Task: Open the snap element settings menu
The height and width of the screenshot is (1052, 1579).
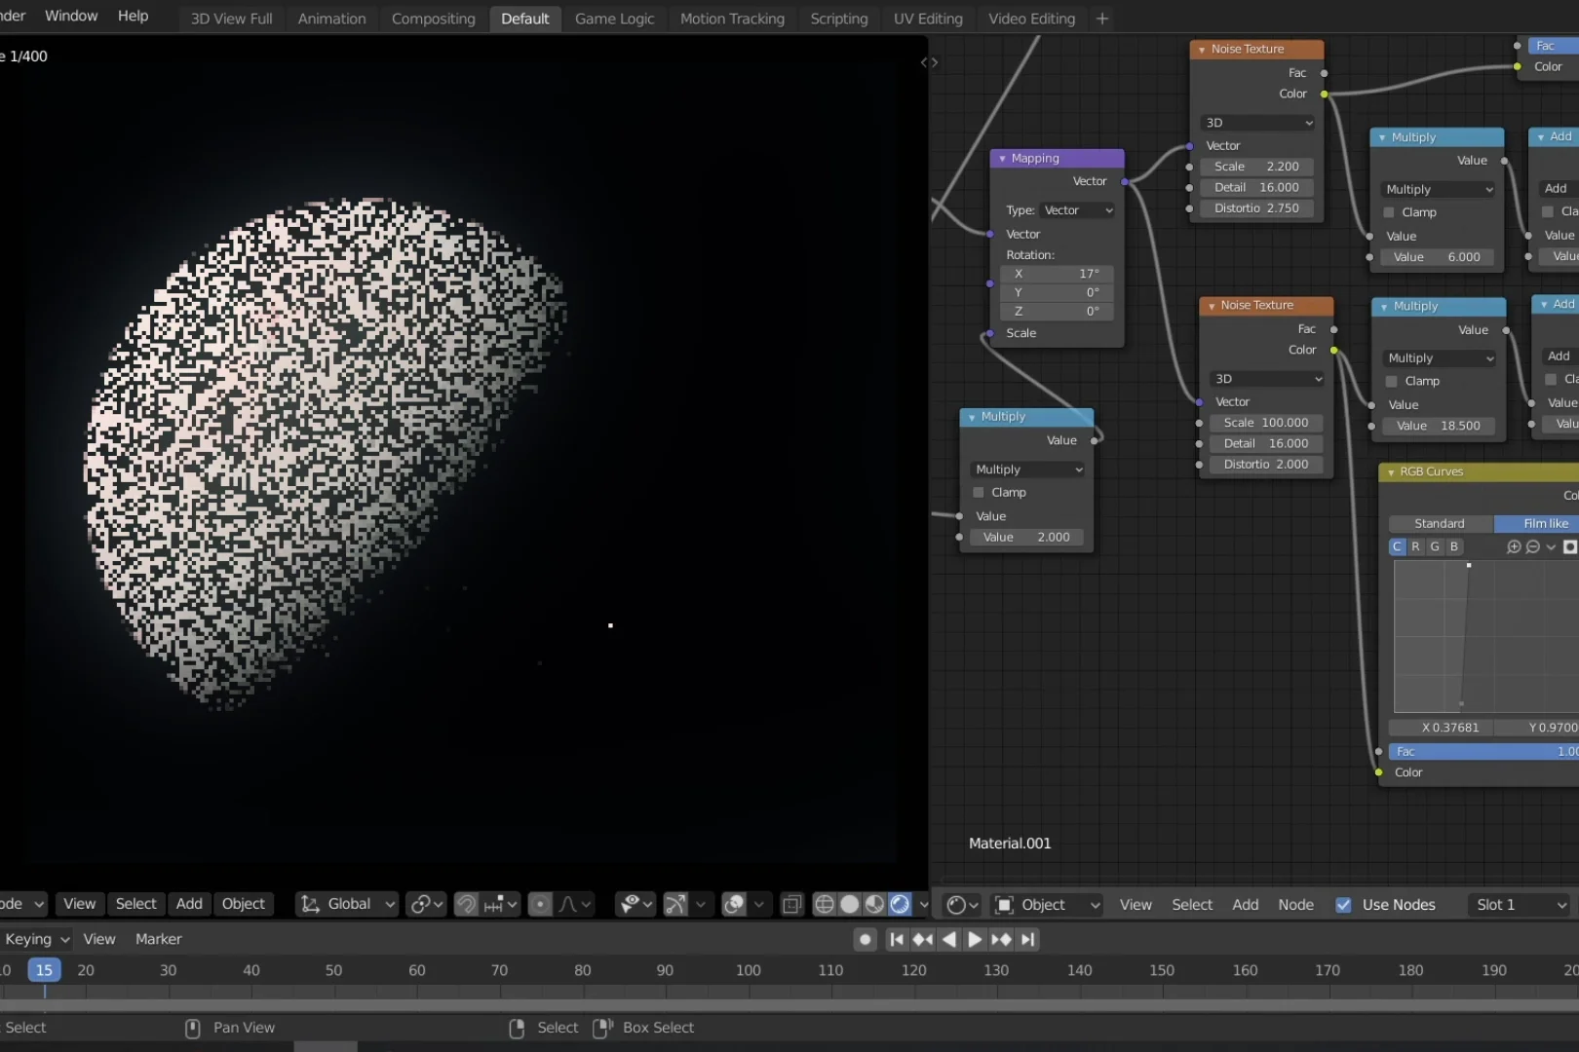Action: click(x=500, y=904)
